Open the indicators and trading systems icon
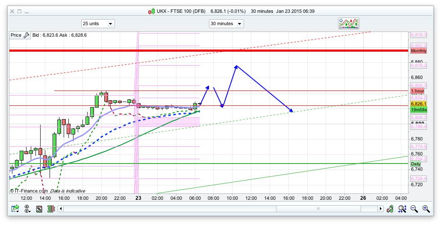The image size is (441, 225). tap(349, 23)
